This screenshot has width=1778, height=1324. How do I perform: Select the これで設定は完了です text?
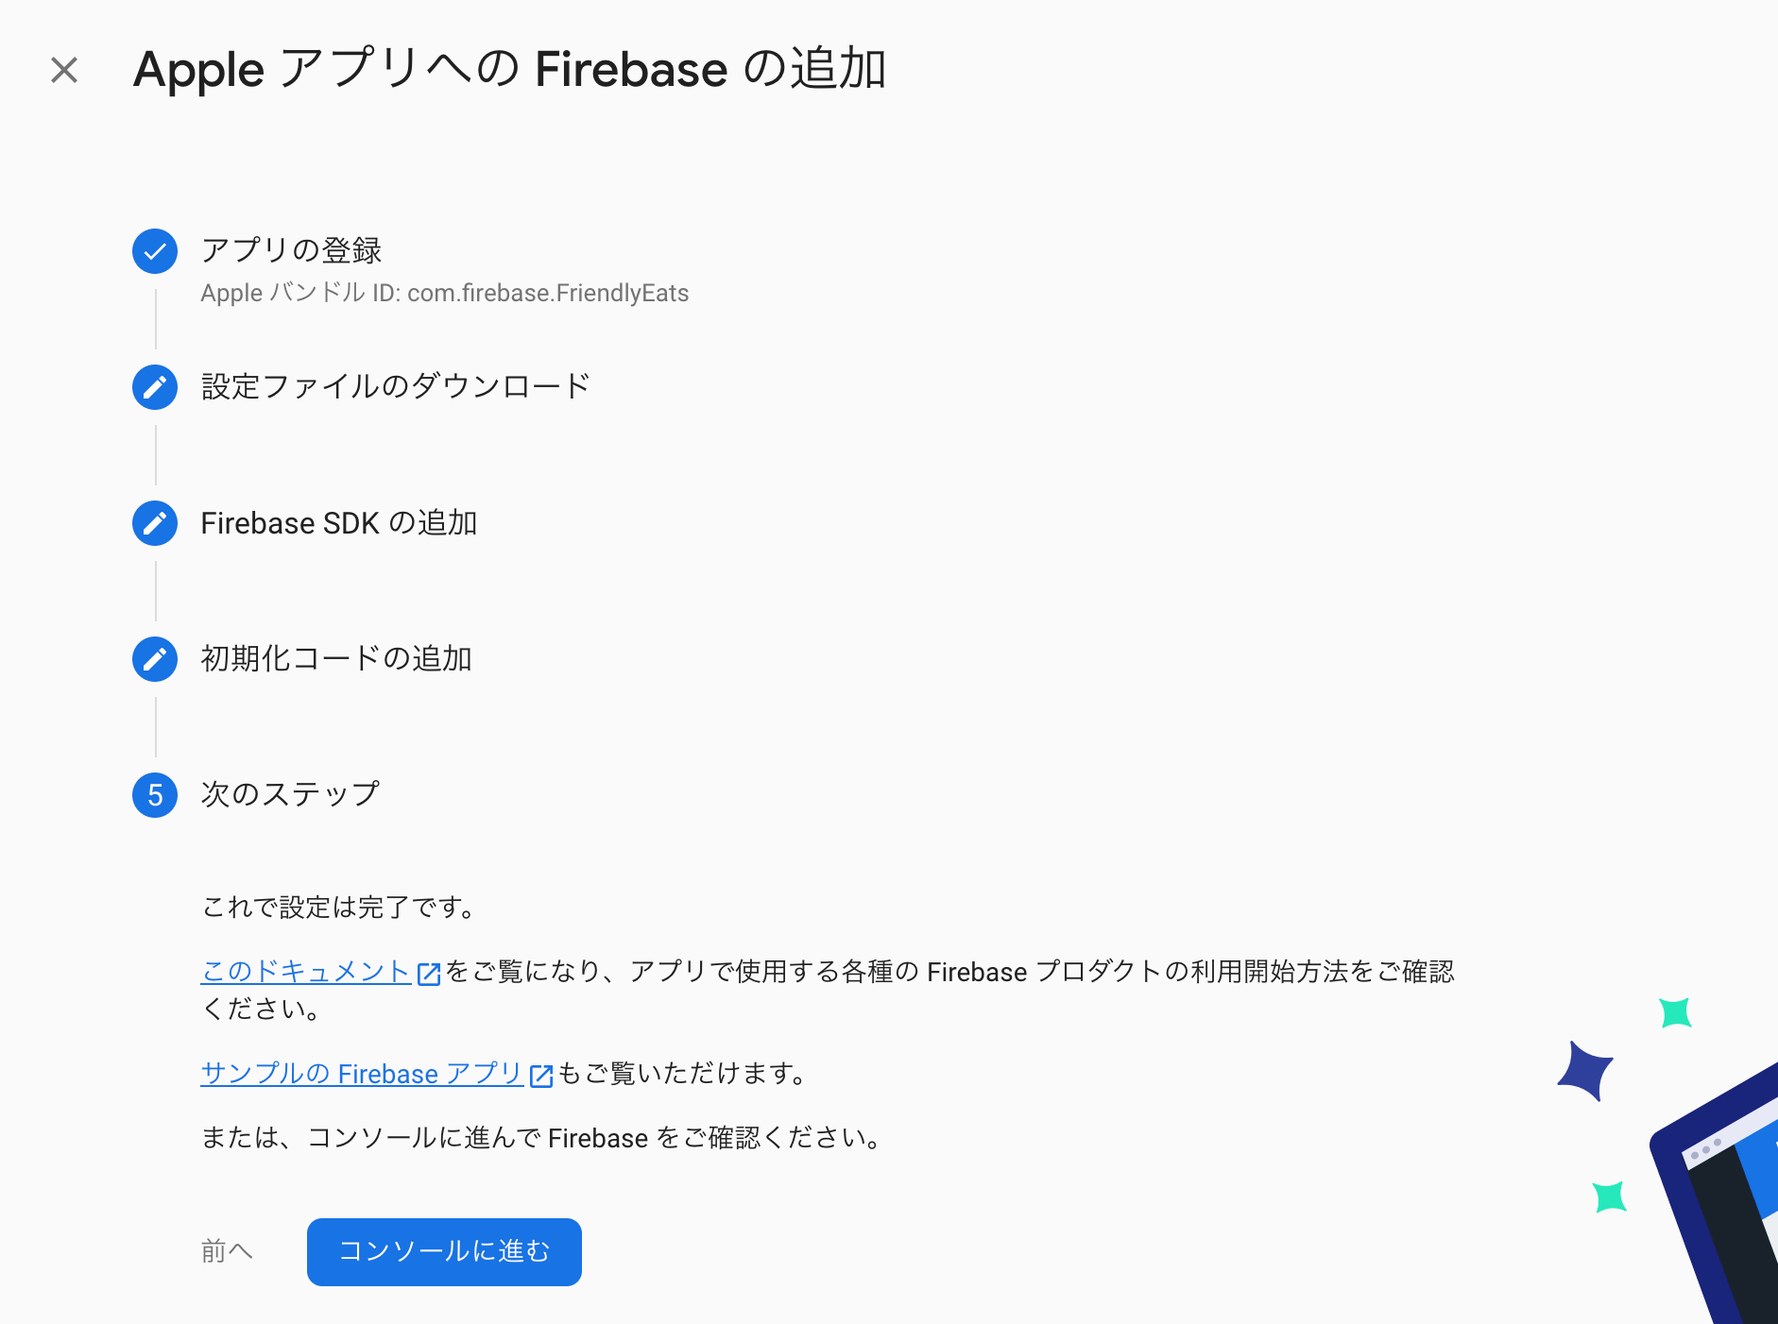pos(338,907)
